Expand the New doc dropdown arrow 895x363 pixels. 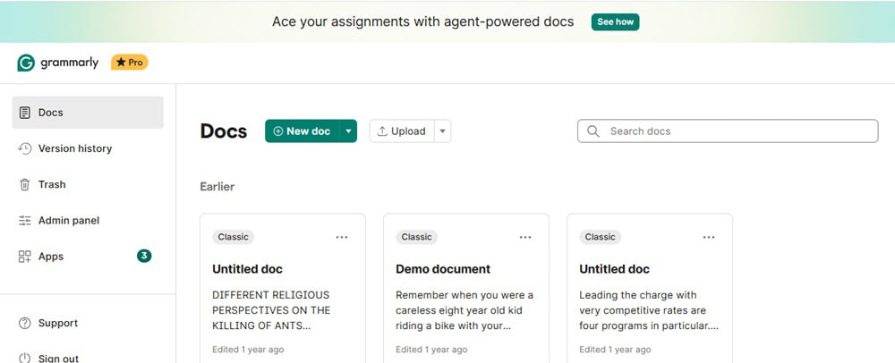[348, 131]
